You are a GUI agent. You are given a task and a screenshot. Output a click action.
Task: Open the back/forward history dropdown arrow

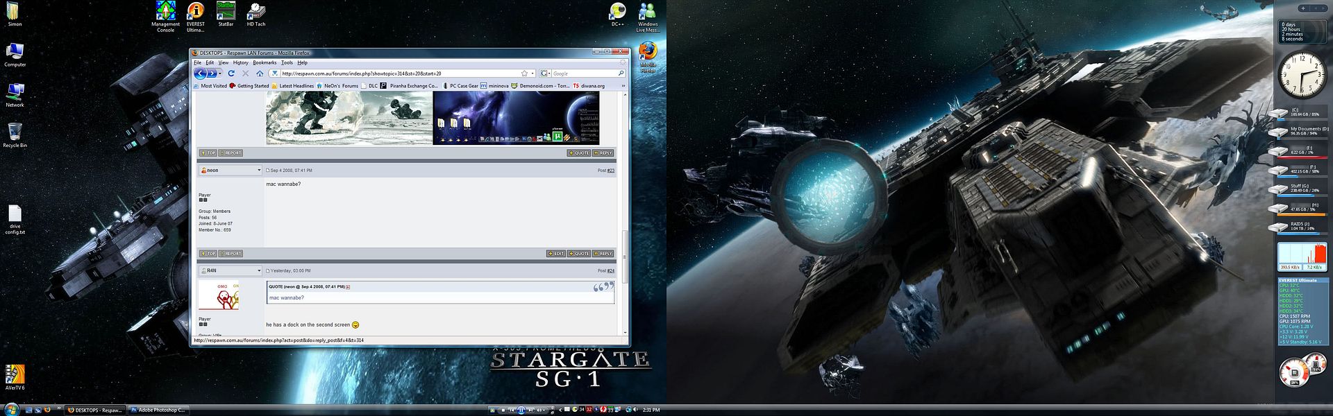pyautogui.click(x=220, y=73)
